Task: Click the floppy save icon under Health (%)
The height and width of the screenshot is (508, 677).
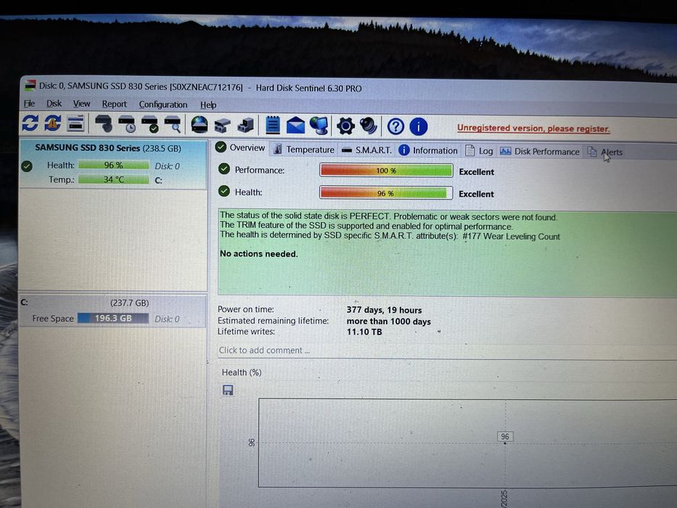Action: (228, 390)
